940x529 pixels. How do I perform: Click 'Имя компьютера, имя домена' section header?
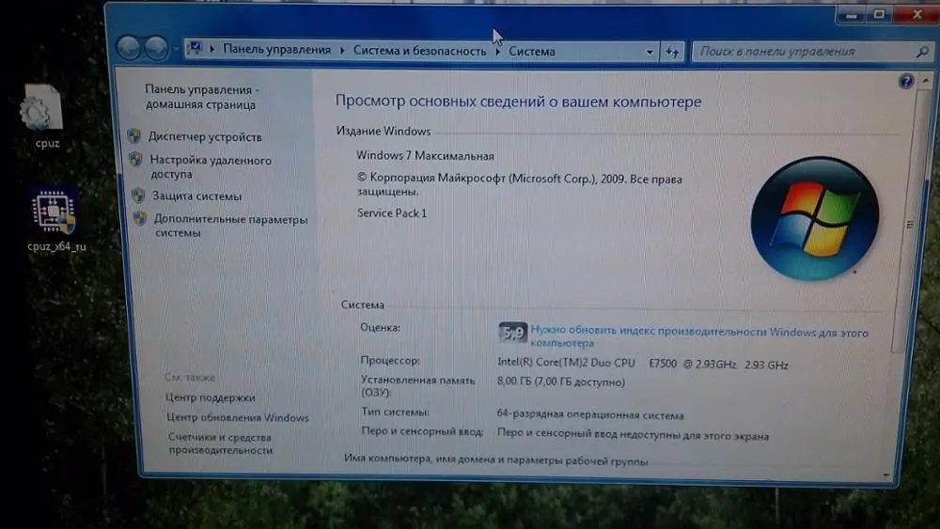pos(495,460)
